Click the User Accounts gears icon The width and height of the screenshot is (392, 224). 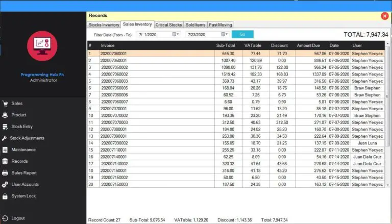coord(5,185)
